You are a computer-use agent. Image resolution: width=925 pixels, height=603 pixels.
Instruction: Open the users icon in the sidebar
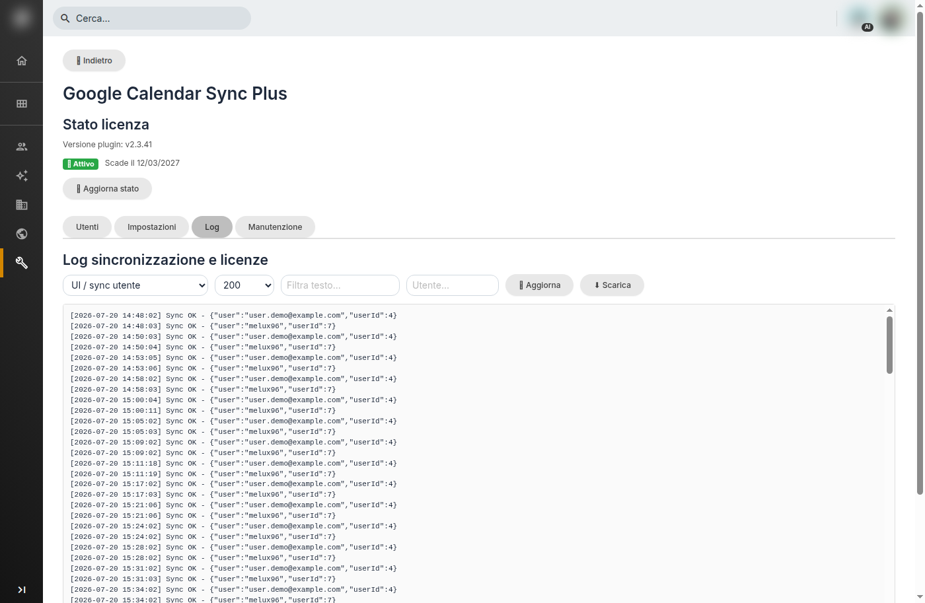coord(22,147)
